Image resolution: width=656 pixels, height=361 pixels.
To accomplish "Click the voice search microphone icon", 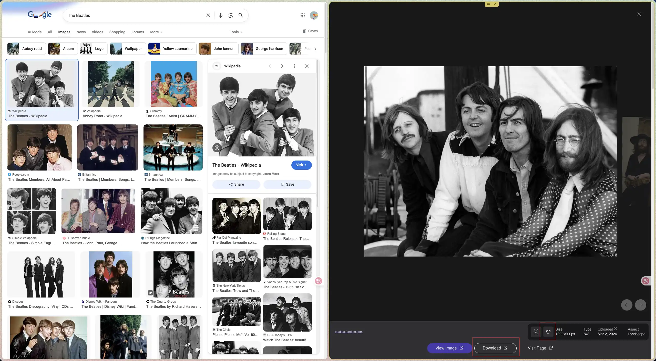I will (x=220, y=15).
